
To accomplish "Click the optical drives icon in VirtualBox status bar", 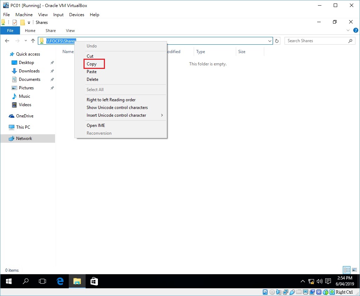I will click(x=272, y=292).
